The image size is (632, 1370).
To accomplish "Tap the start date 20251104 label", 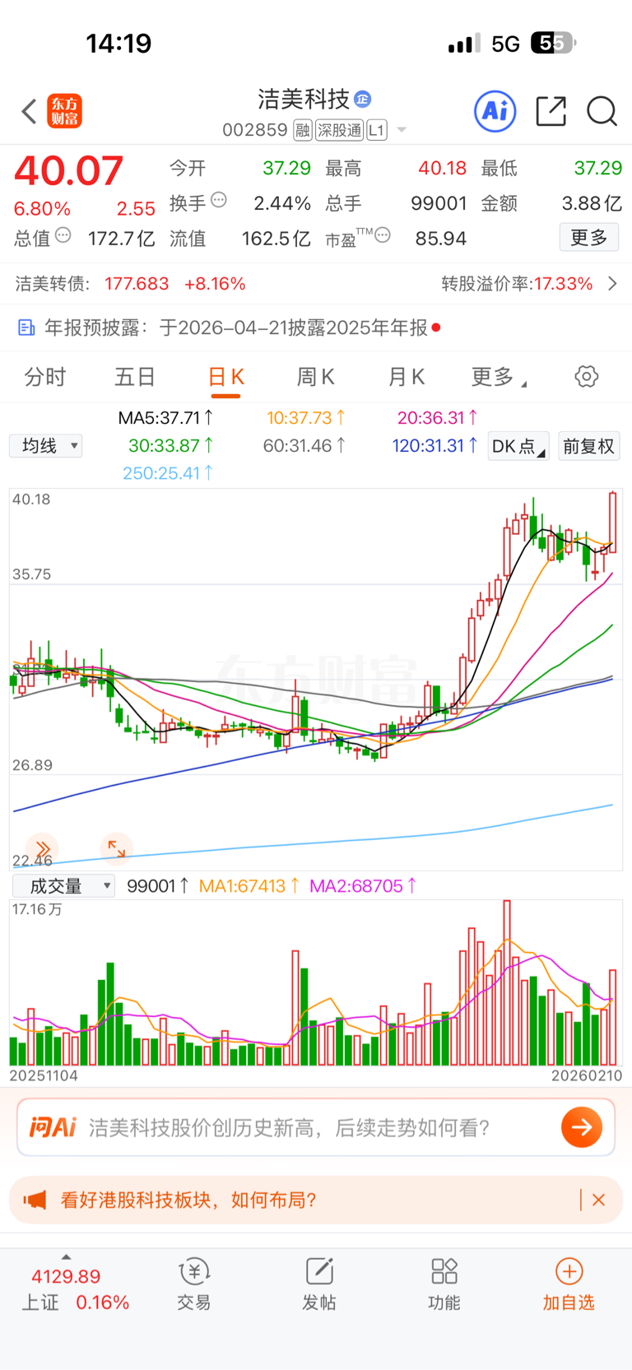I will point(44,1075).
